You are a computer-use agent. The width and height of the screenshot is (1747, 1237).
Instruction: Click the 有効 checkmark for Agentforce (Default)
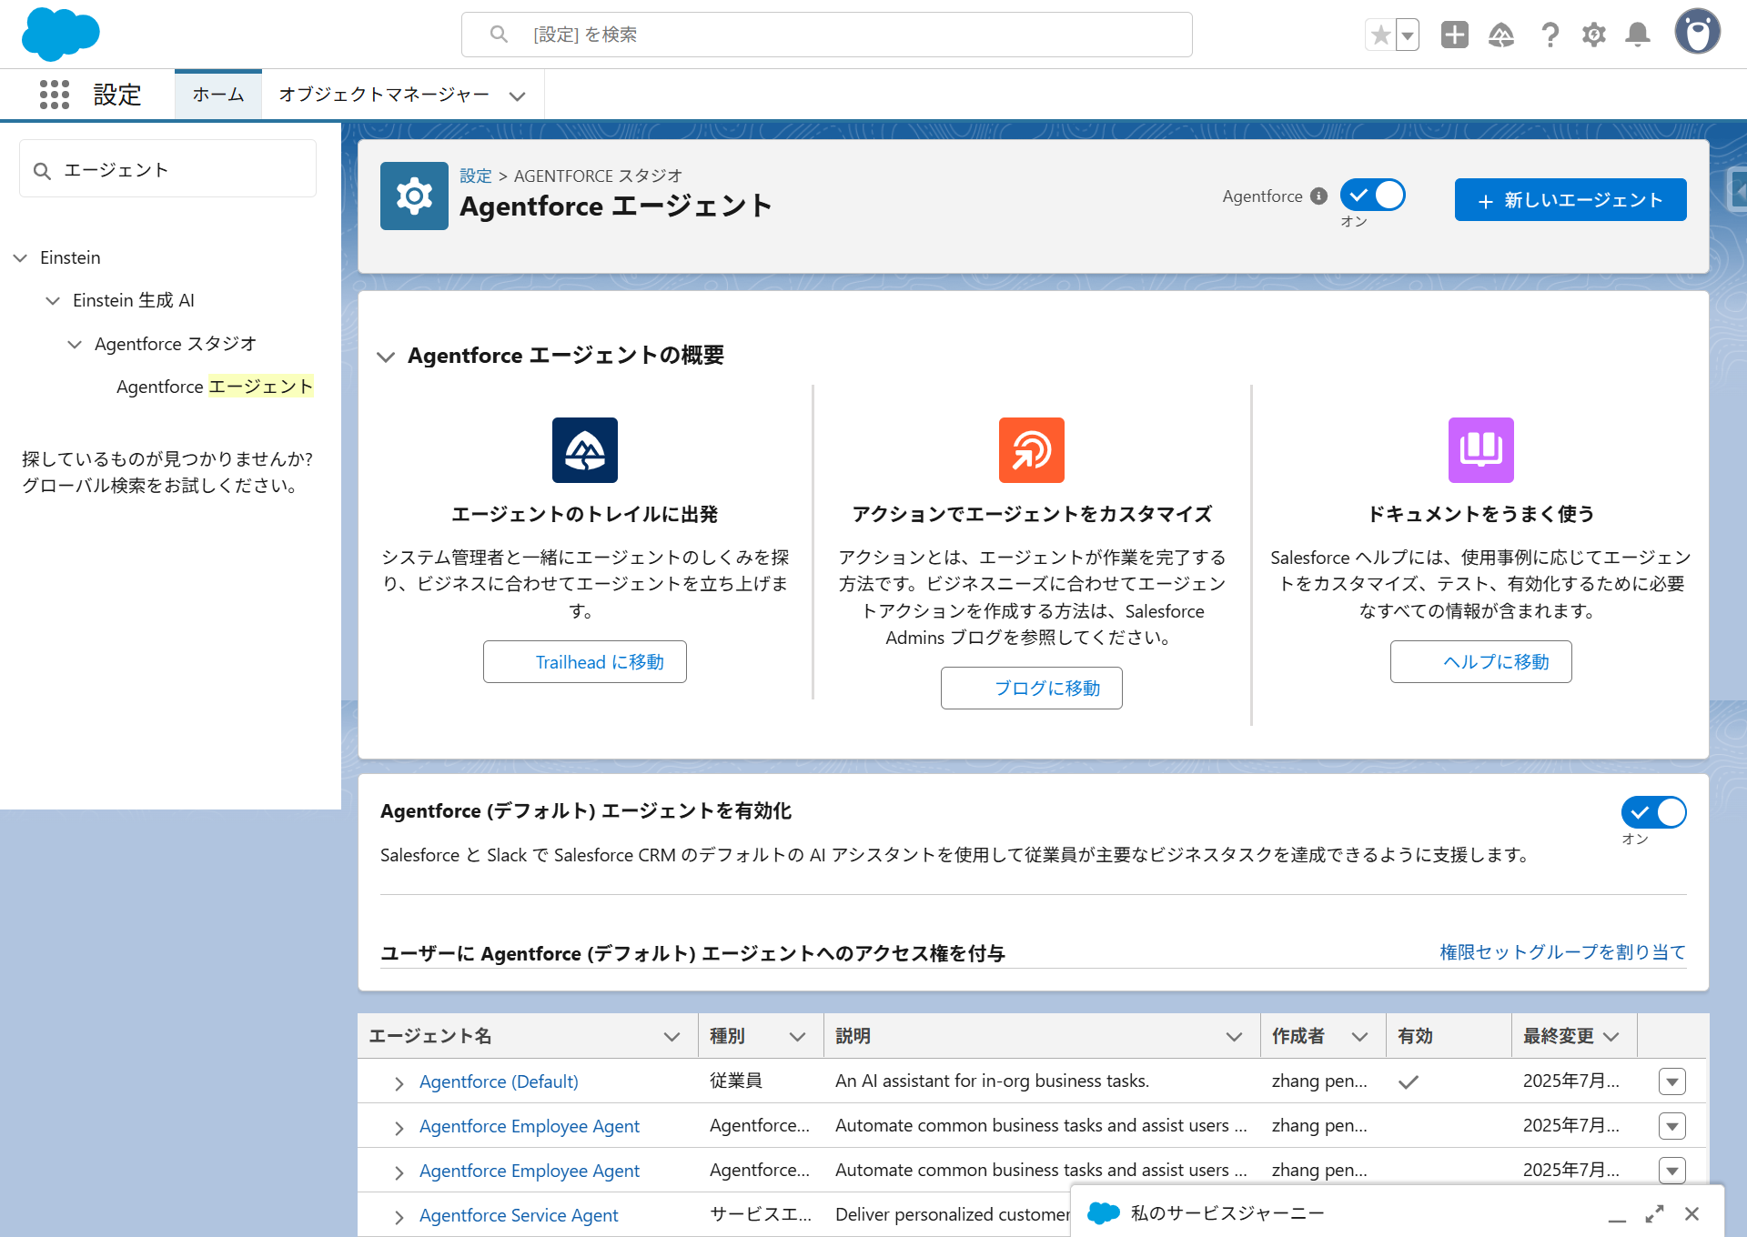coord(1409,1081)
